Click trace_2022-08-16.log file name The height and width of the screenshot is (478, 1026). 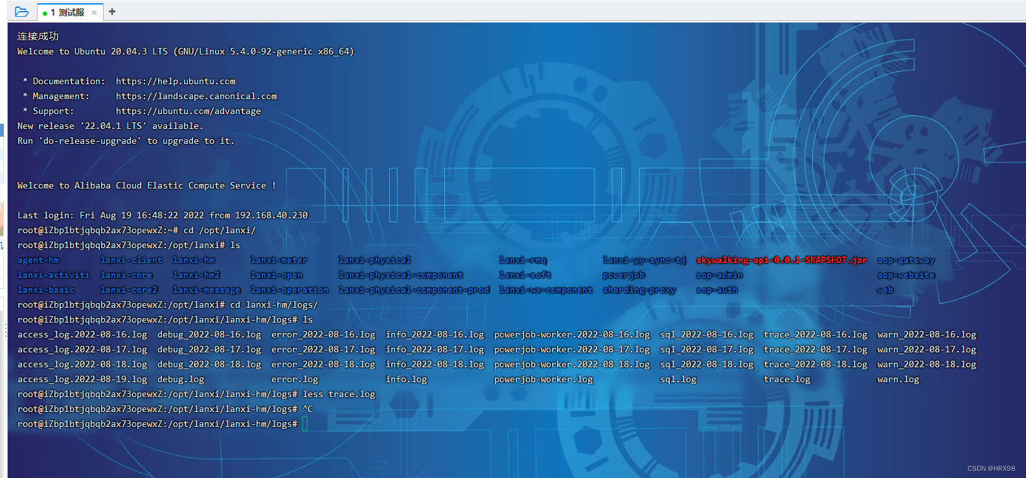815,334
